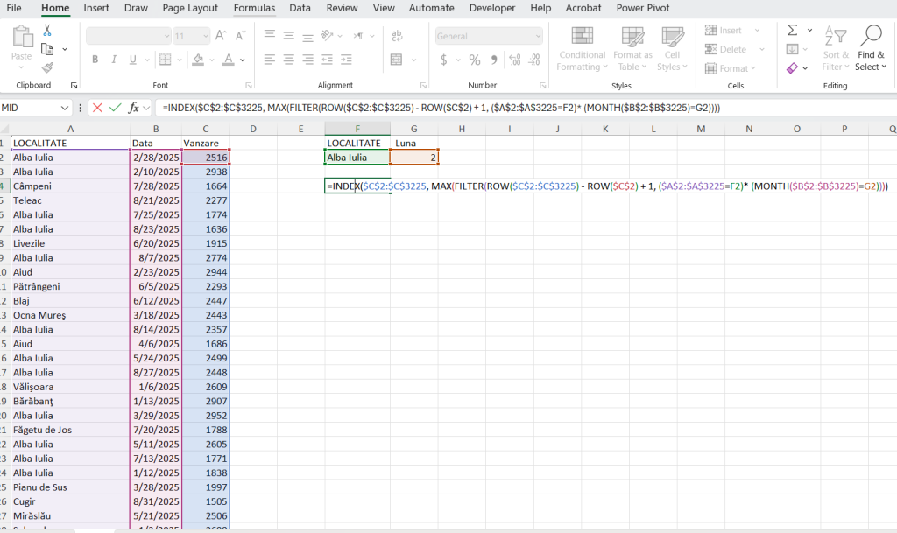Click the Insert Function fx icon
This screenshot has width=897, height=533.
pyautogui.click(x=133, y=108)
